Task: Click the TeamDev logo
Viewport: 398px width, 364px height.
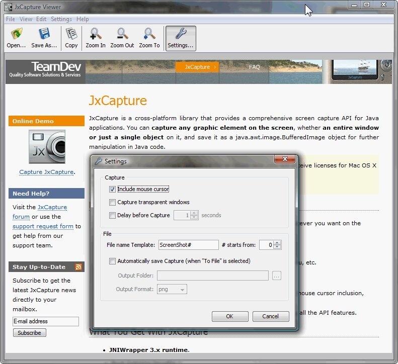Action: click(x=45, y=69)
